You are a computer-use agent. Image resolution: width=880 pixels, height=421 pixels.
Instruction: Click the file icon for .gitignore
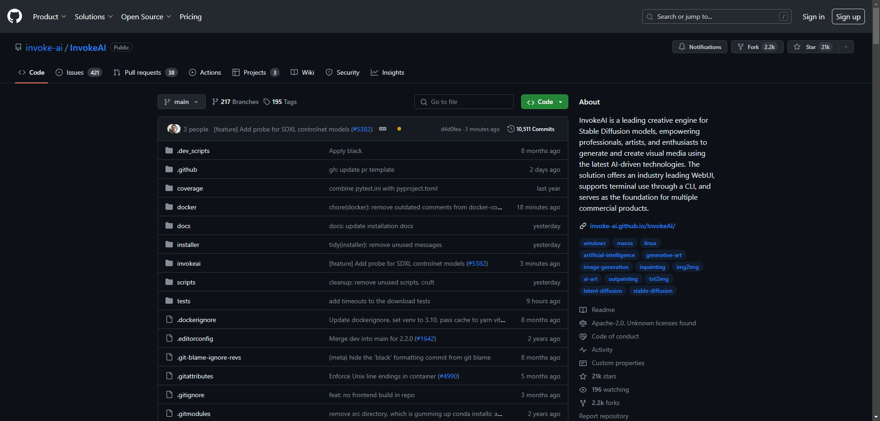tap(169, 394)
